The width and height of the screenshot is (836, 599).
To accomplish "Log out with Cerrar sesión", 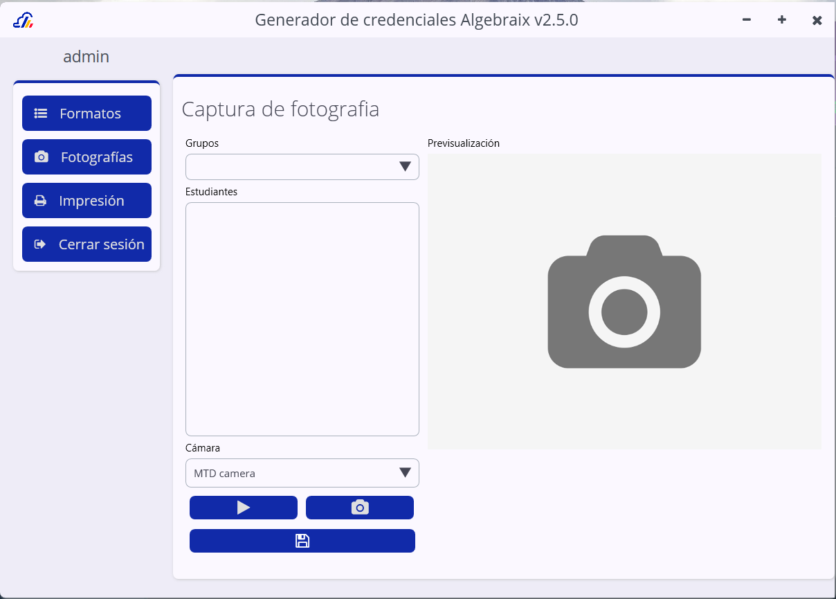I will tap(87, 244).
